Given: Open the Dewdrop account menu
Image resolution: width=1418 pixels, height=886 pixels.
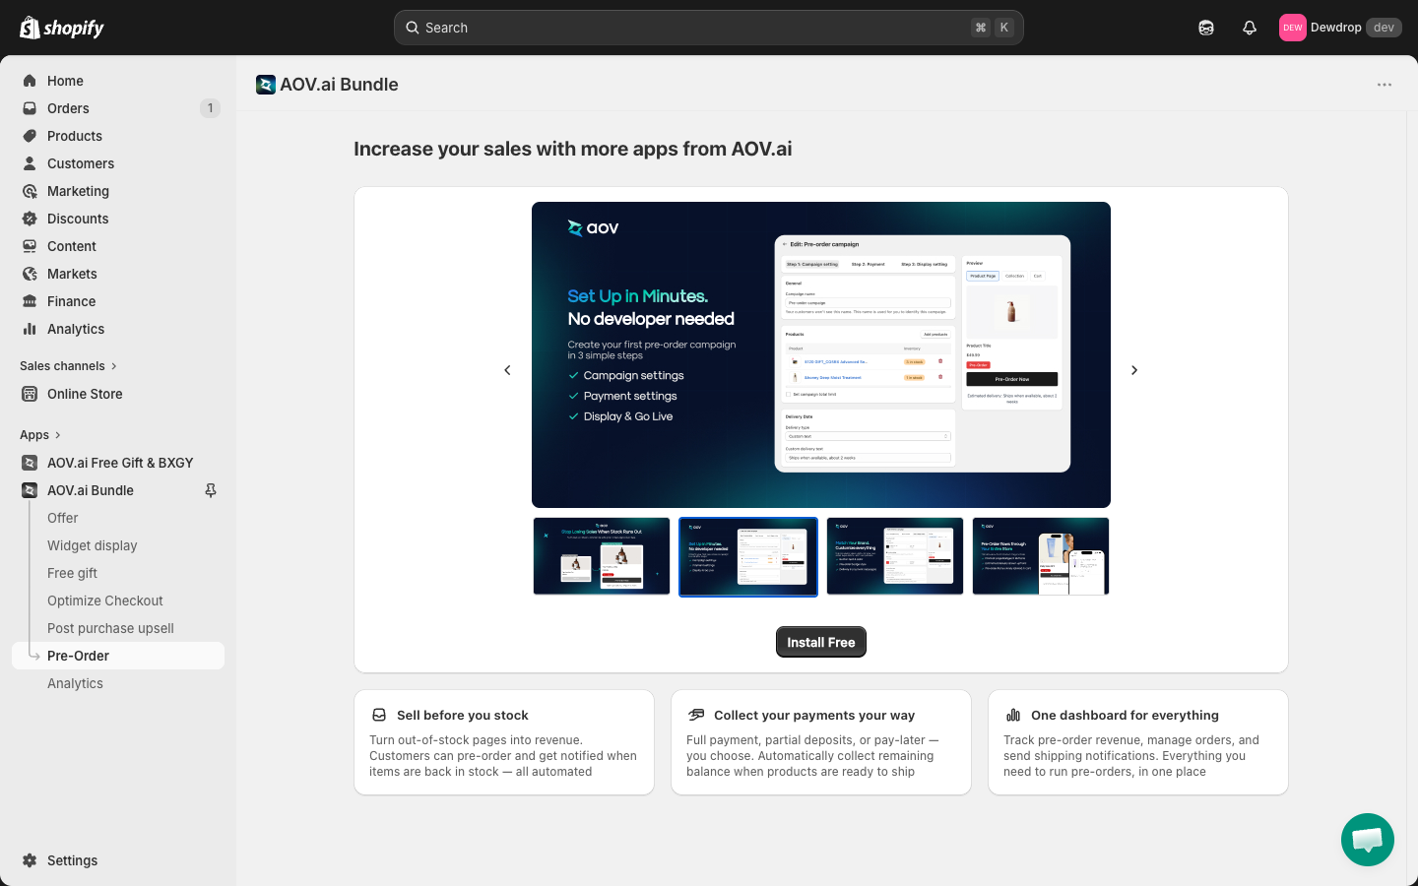Looking at the screenshot, I should pos(1340,28).
